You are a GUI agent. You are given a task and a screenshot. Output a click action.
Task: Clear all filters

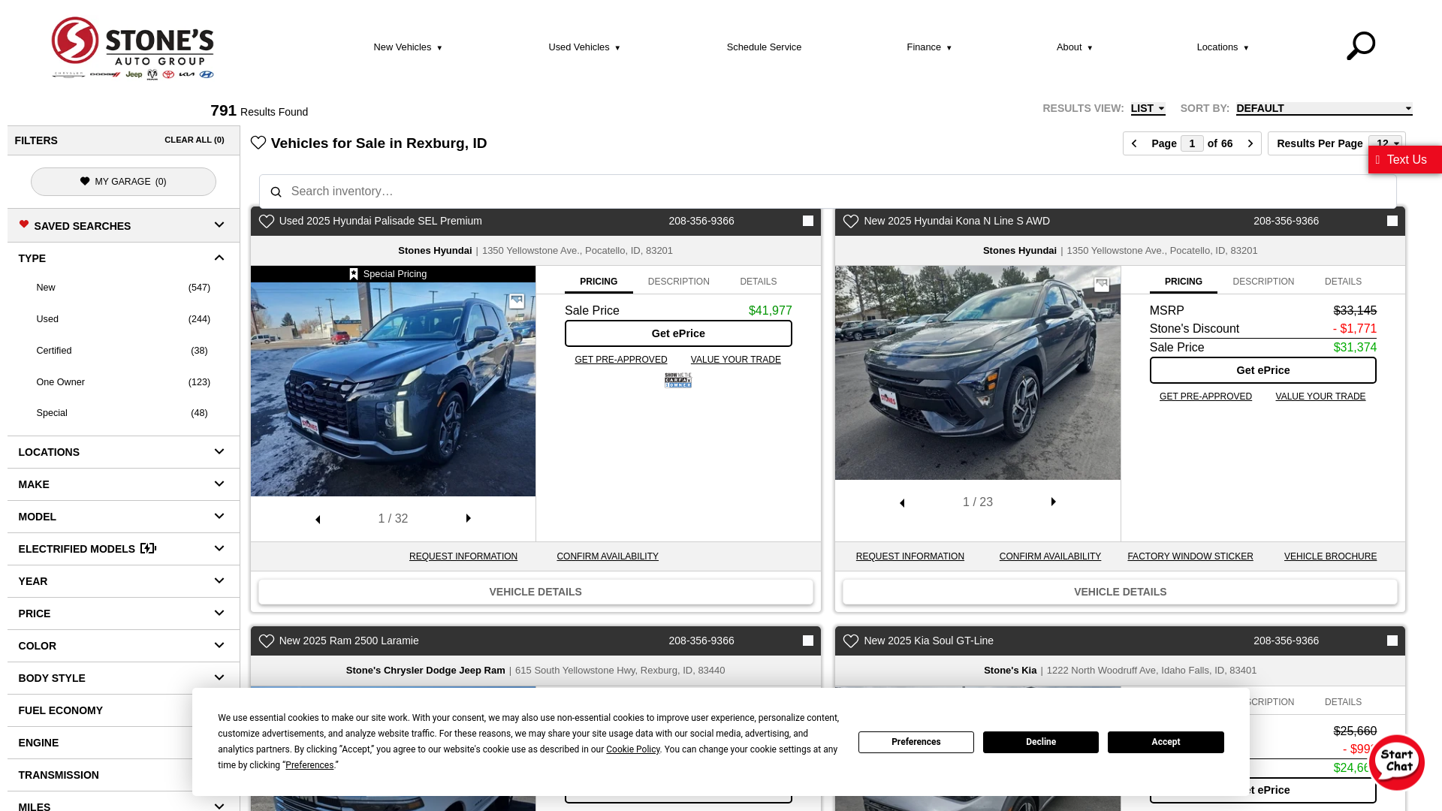(194, 140)
